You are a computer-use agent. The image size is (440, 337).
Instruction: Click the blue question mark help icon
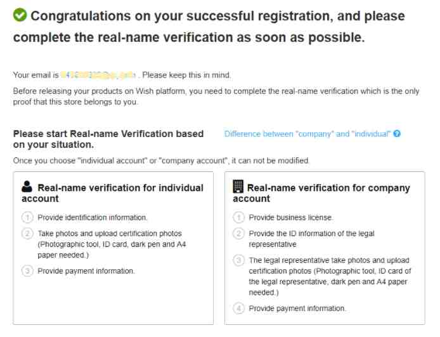pos(397,134)
